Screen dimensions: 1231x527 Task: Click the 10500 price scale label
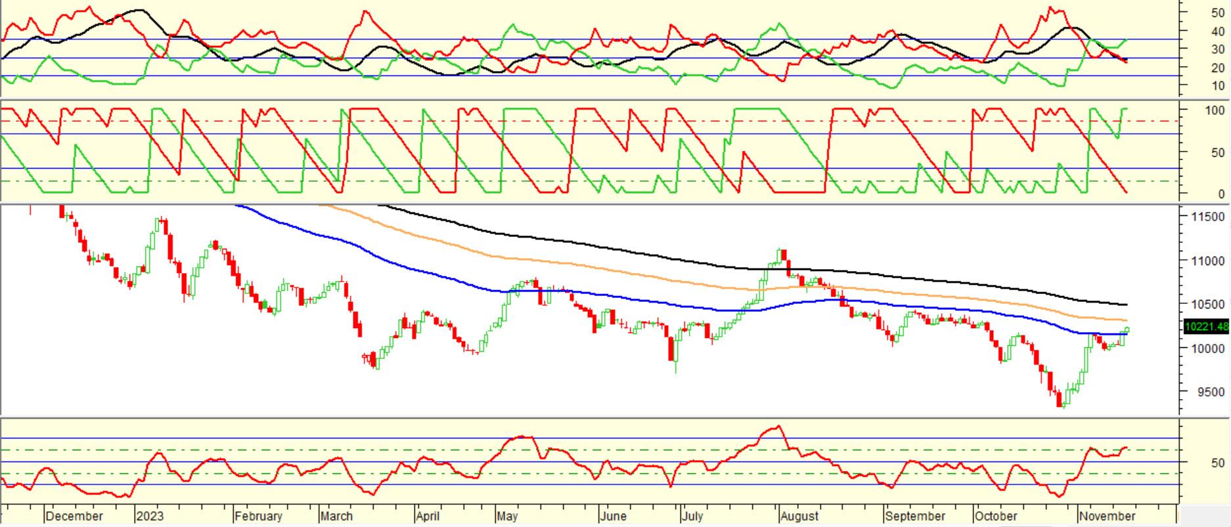(1208, 304)
